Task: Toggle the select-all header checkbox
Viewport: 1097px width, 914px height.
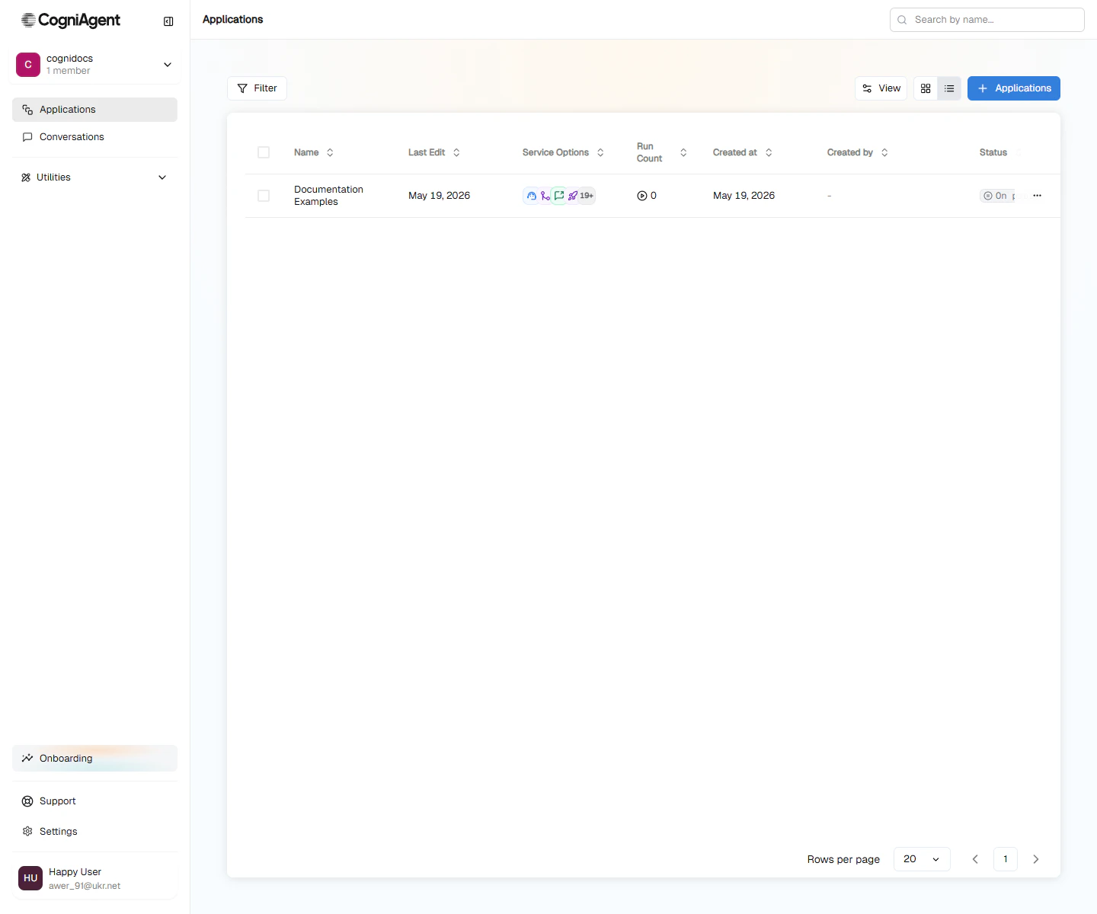Action: coord(264,152)
